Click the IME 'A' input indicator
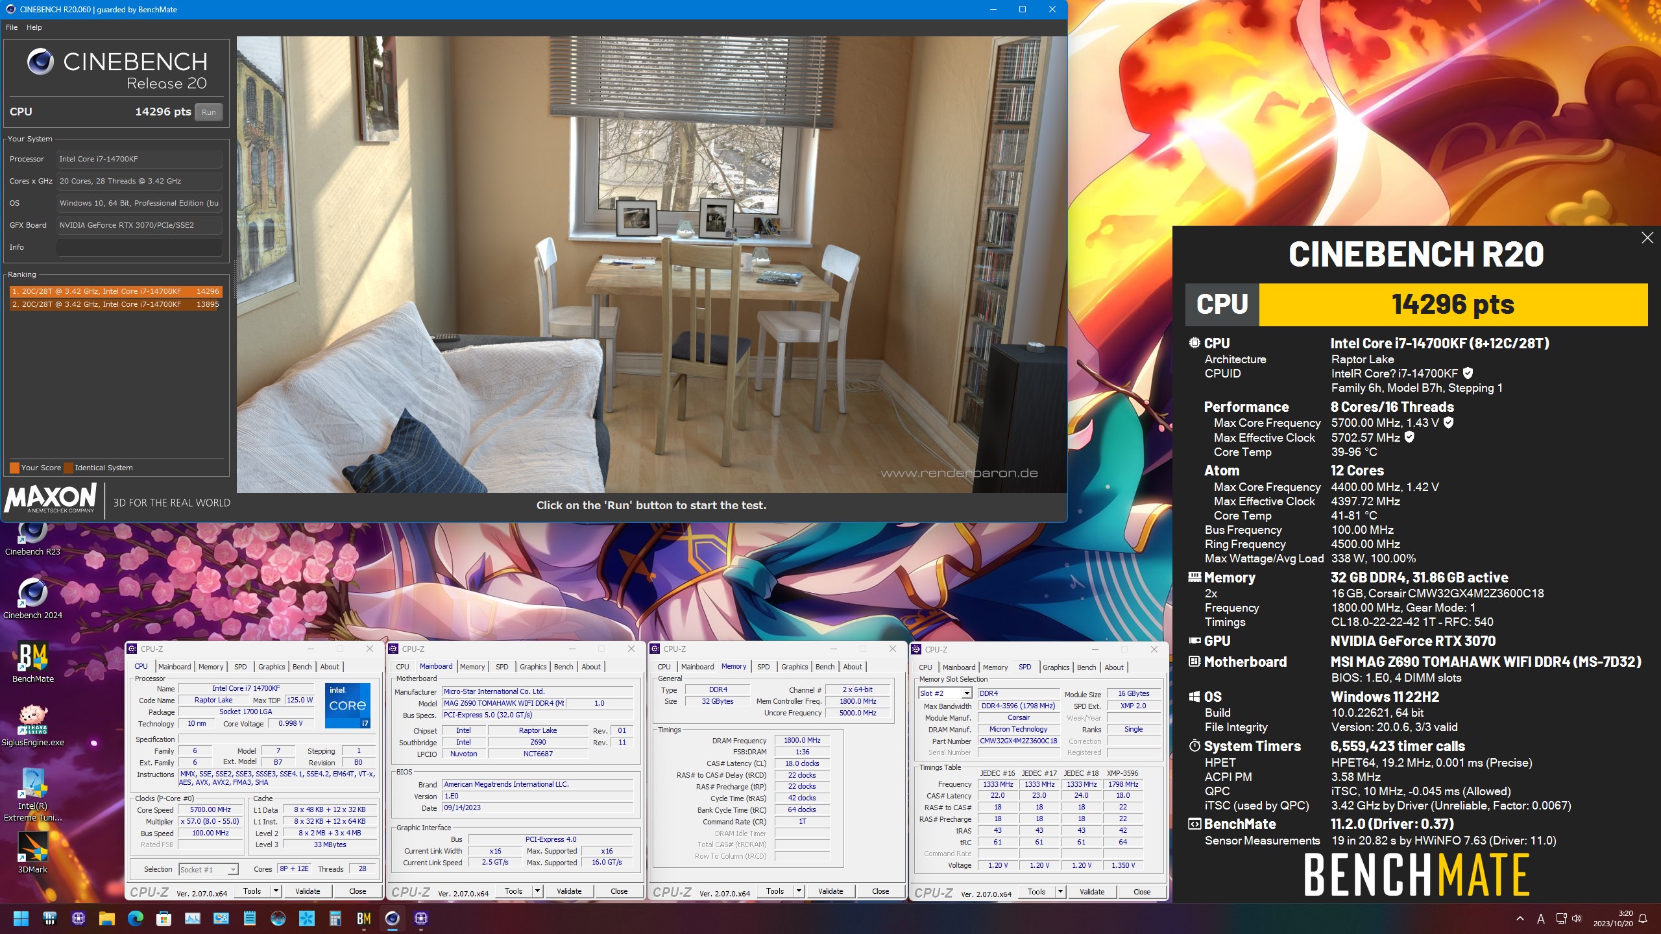The width and height of the screenshot is (1661, 934). (x=1540, y=918)
